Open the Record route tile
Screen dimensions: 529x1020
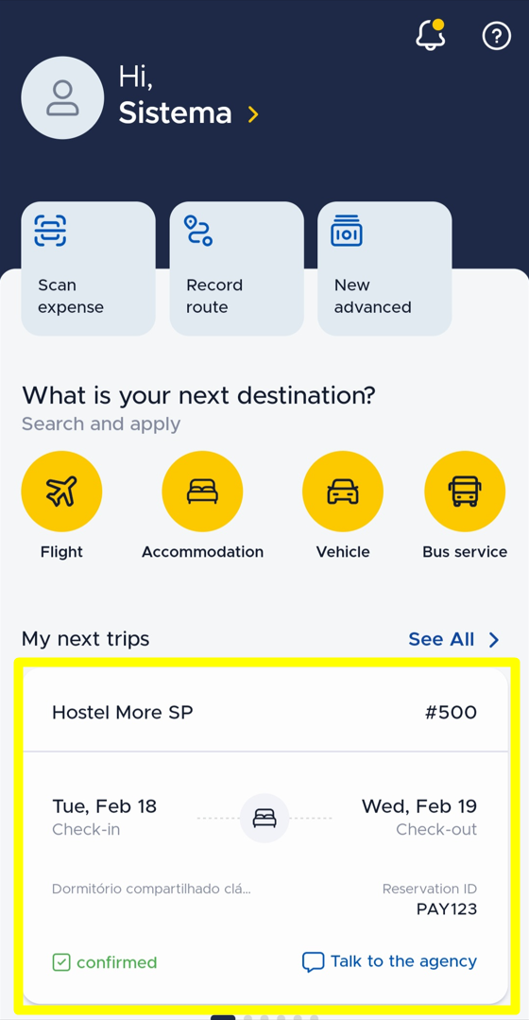[x=236, y=268]
